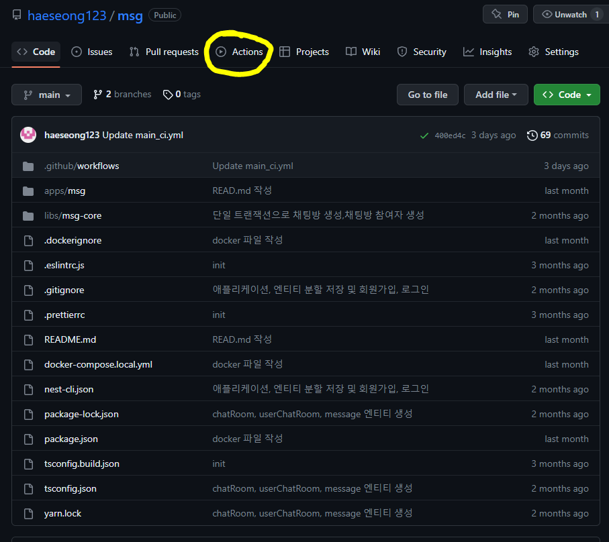This screenshot has width=609, height=542.
Task: Select the Code tab
Action: point(36,52)
